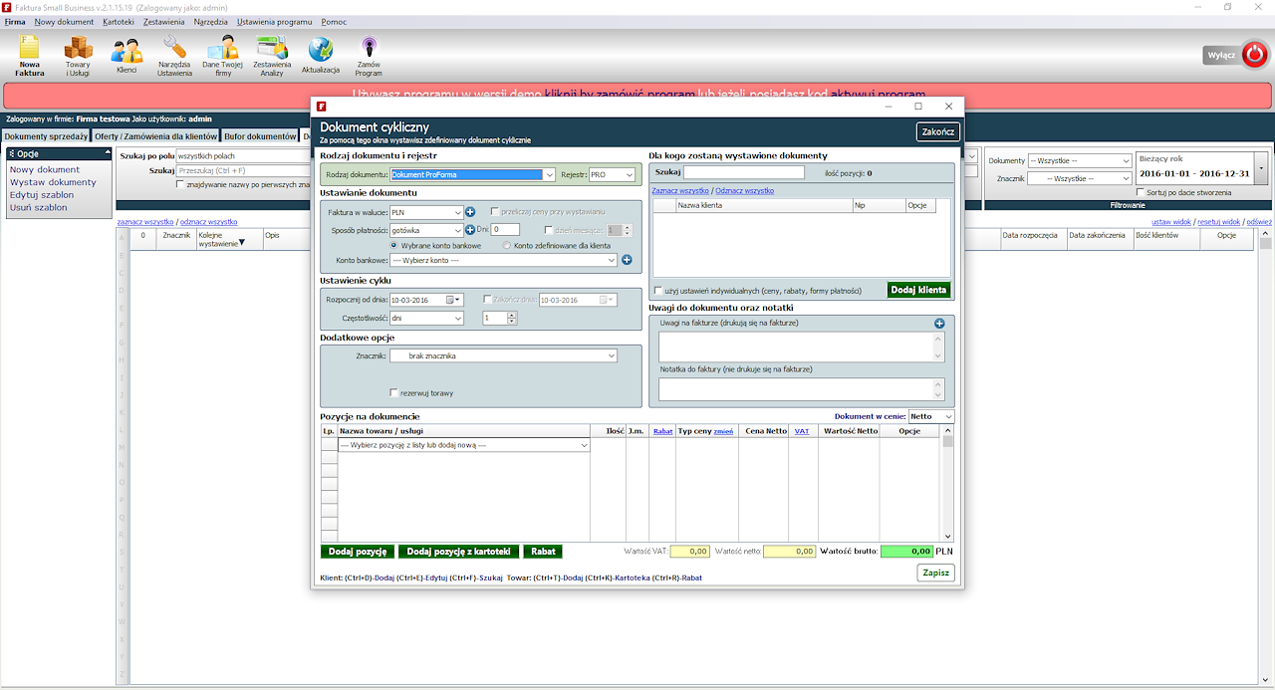Click Zaznacz wszystko link in dialog
This screenshot has height=690, width=1275.
(x=680, y=190)
